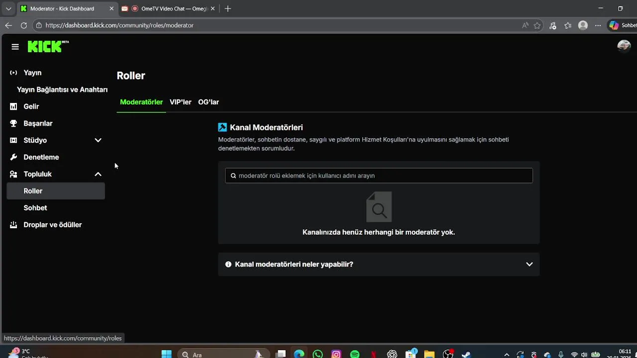Close the OmeTV Video Chat tab
This screenshot has height=358, width=637.
pyautogui.click(x=212, y=8)
